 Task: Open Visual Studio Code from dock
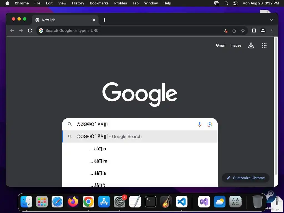pos(181,202)
